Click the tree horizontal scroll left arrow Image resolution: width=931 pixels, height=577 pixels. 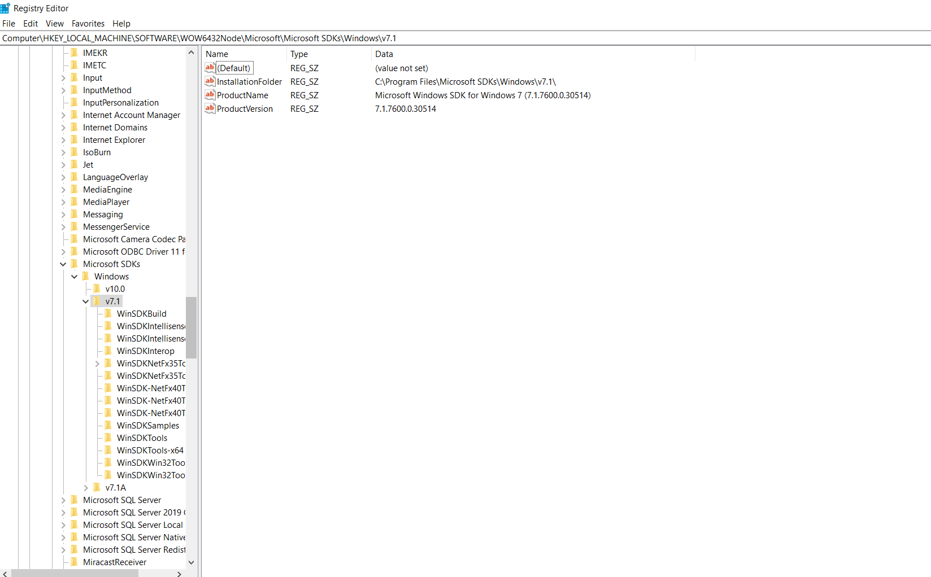coord(5,573)
